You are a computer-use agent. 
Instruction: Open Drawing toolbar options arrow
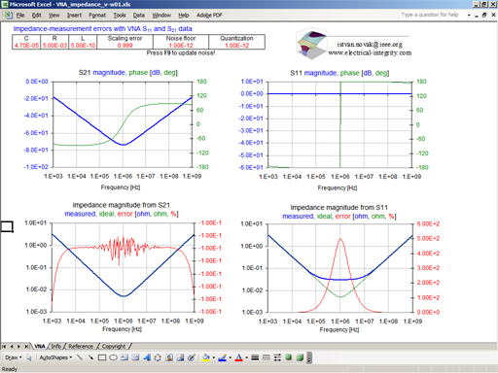[309, 357]
